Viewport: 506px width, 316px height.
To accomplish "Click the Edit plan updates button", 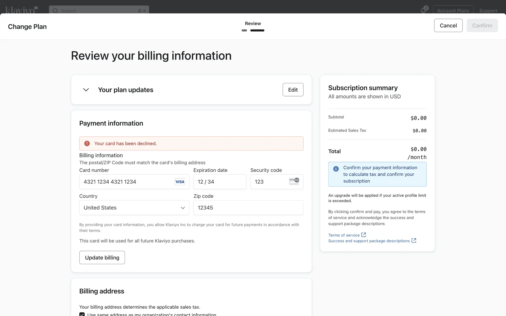I will 293,90.
